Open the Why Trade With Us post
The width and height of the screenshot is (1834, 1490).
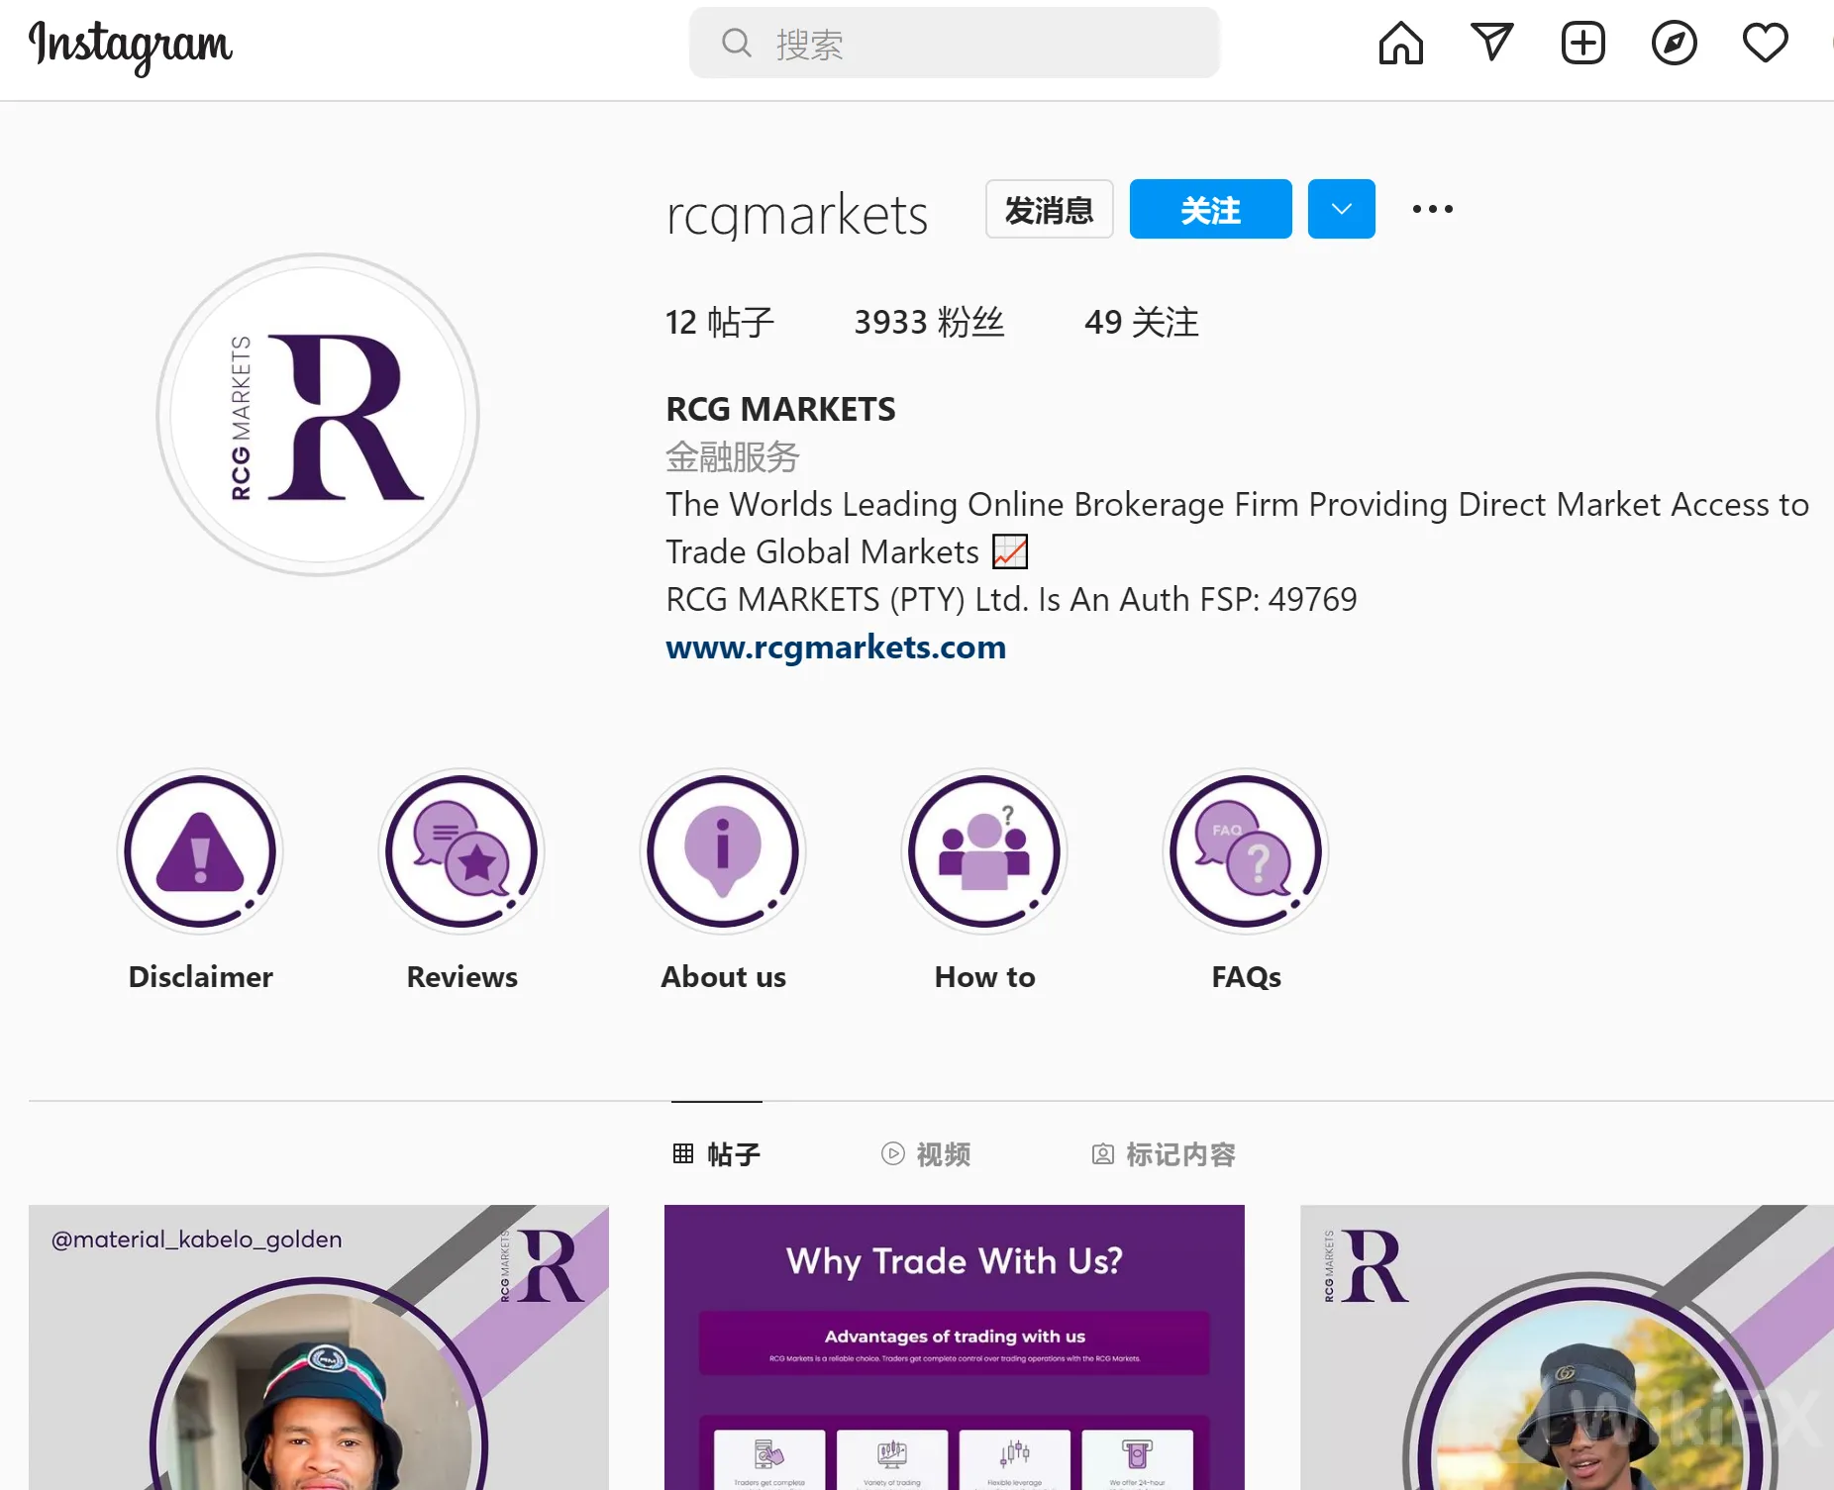click(955, 1347)
